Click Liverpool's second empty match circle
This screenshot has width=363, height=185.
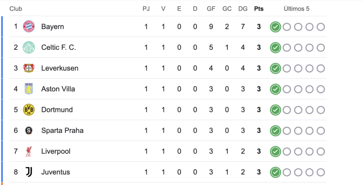pos(298,152)
